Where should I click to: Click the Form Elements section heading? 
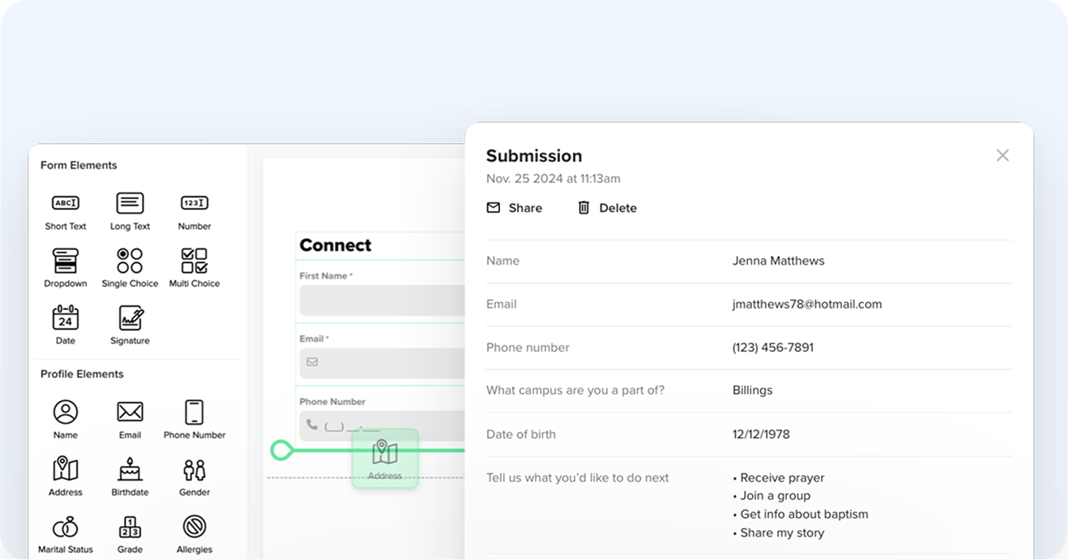pos(79,165)
